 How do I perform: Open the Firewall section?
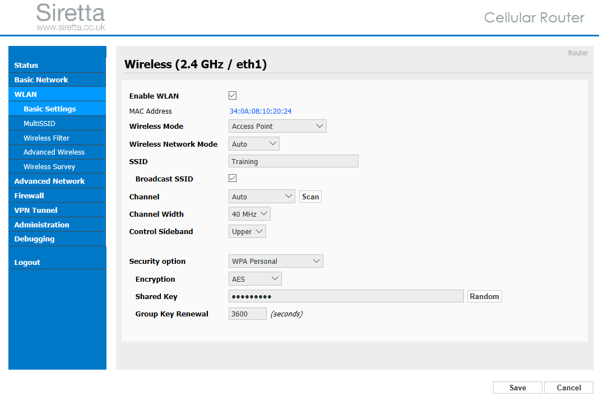(57, 195)
